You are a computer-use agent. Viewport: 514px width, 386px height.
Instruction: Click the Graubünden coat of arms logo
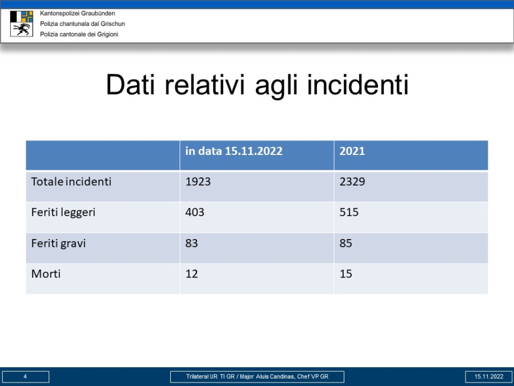tap(22, 23)
